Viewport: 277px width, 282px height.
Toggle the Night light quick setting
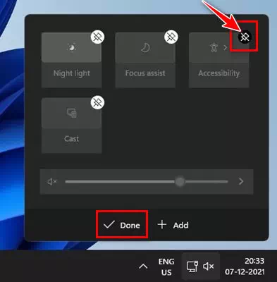pyautogui.click(x=71, y=48)
